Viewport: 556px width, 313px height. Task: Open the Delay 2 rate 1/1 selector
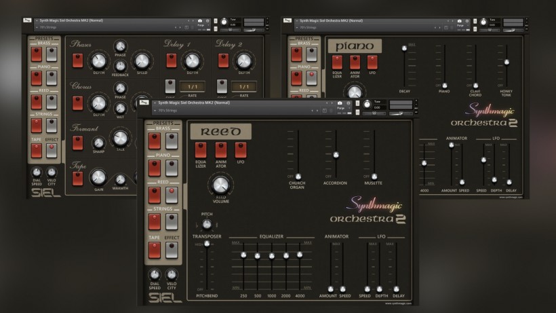(x=244, y=86)
